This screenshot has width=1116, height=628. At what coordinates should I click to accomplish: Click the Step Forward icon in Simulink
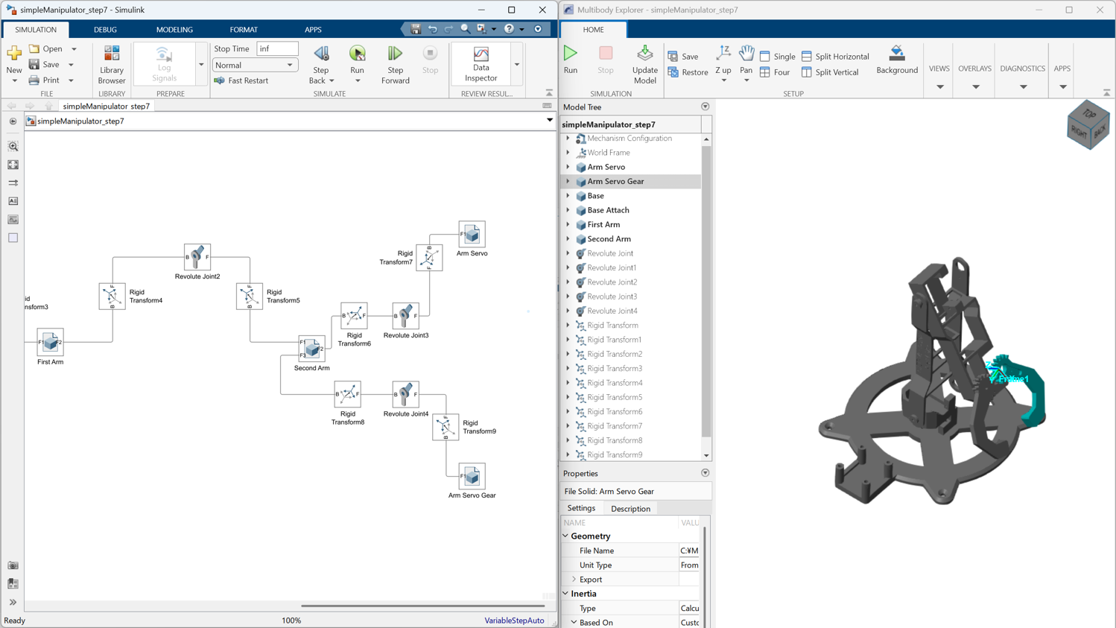(395, 54)
